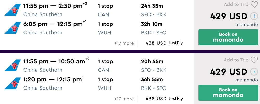Image resolution: width=260 pixels, height=104 pixels.
Task: Select 438 USD JustFly offer in second result
Action: pyautogui.click(x=164, y=98)
